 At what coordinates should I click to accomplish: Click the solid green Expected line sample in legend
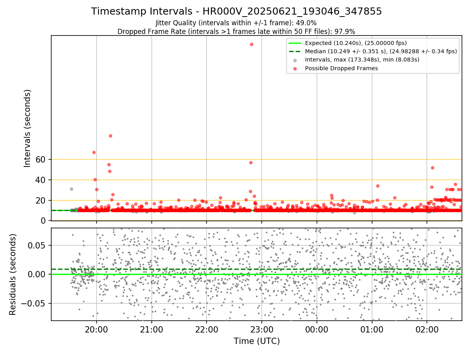click(295, 43)
